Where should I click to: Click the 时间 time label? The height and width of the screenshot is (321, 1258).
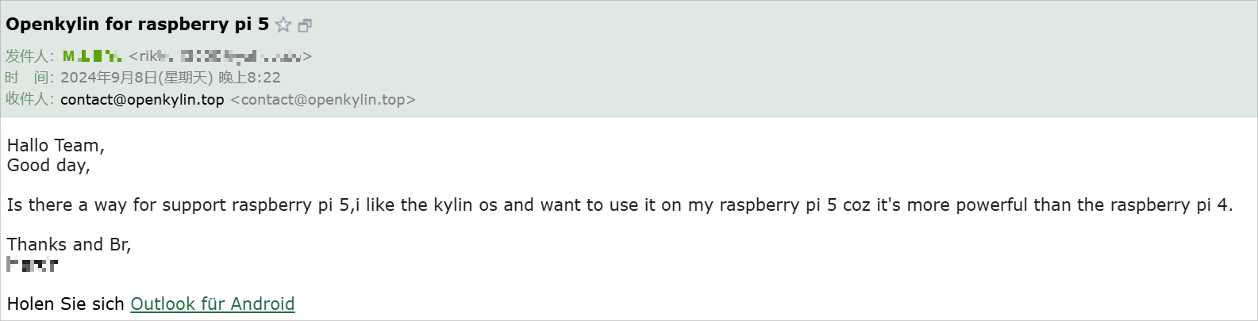coord(29,78)
